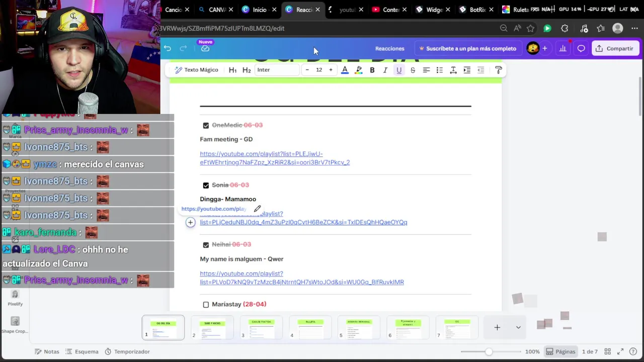Toggle bulleted list formatting
The image size is (644, 362).
(439, 70)
